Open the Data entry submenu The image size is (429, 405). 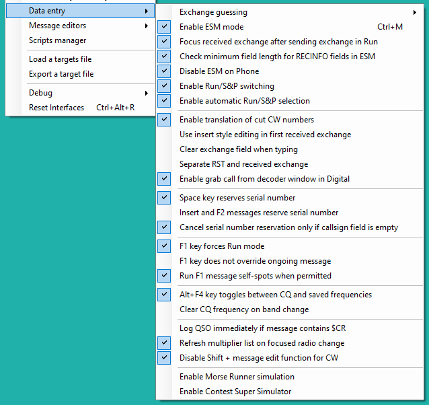80,11
